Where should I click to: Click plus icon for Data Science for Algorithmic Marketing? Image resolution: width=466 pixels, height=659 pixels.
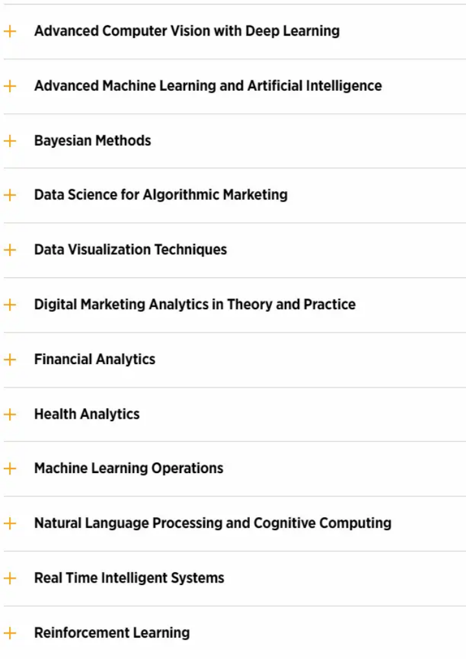click(10, 195)
